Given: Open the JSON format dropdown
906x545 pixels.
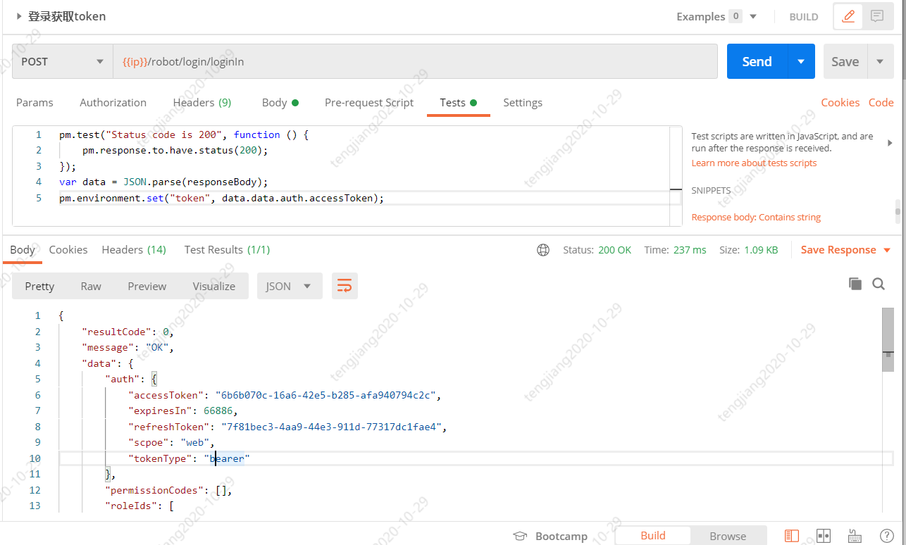Looking at the screenshot, I should pyautogui.click(x=289, y=286).
